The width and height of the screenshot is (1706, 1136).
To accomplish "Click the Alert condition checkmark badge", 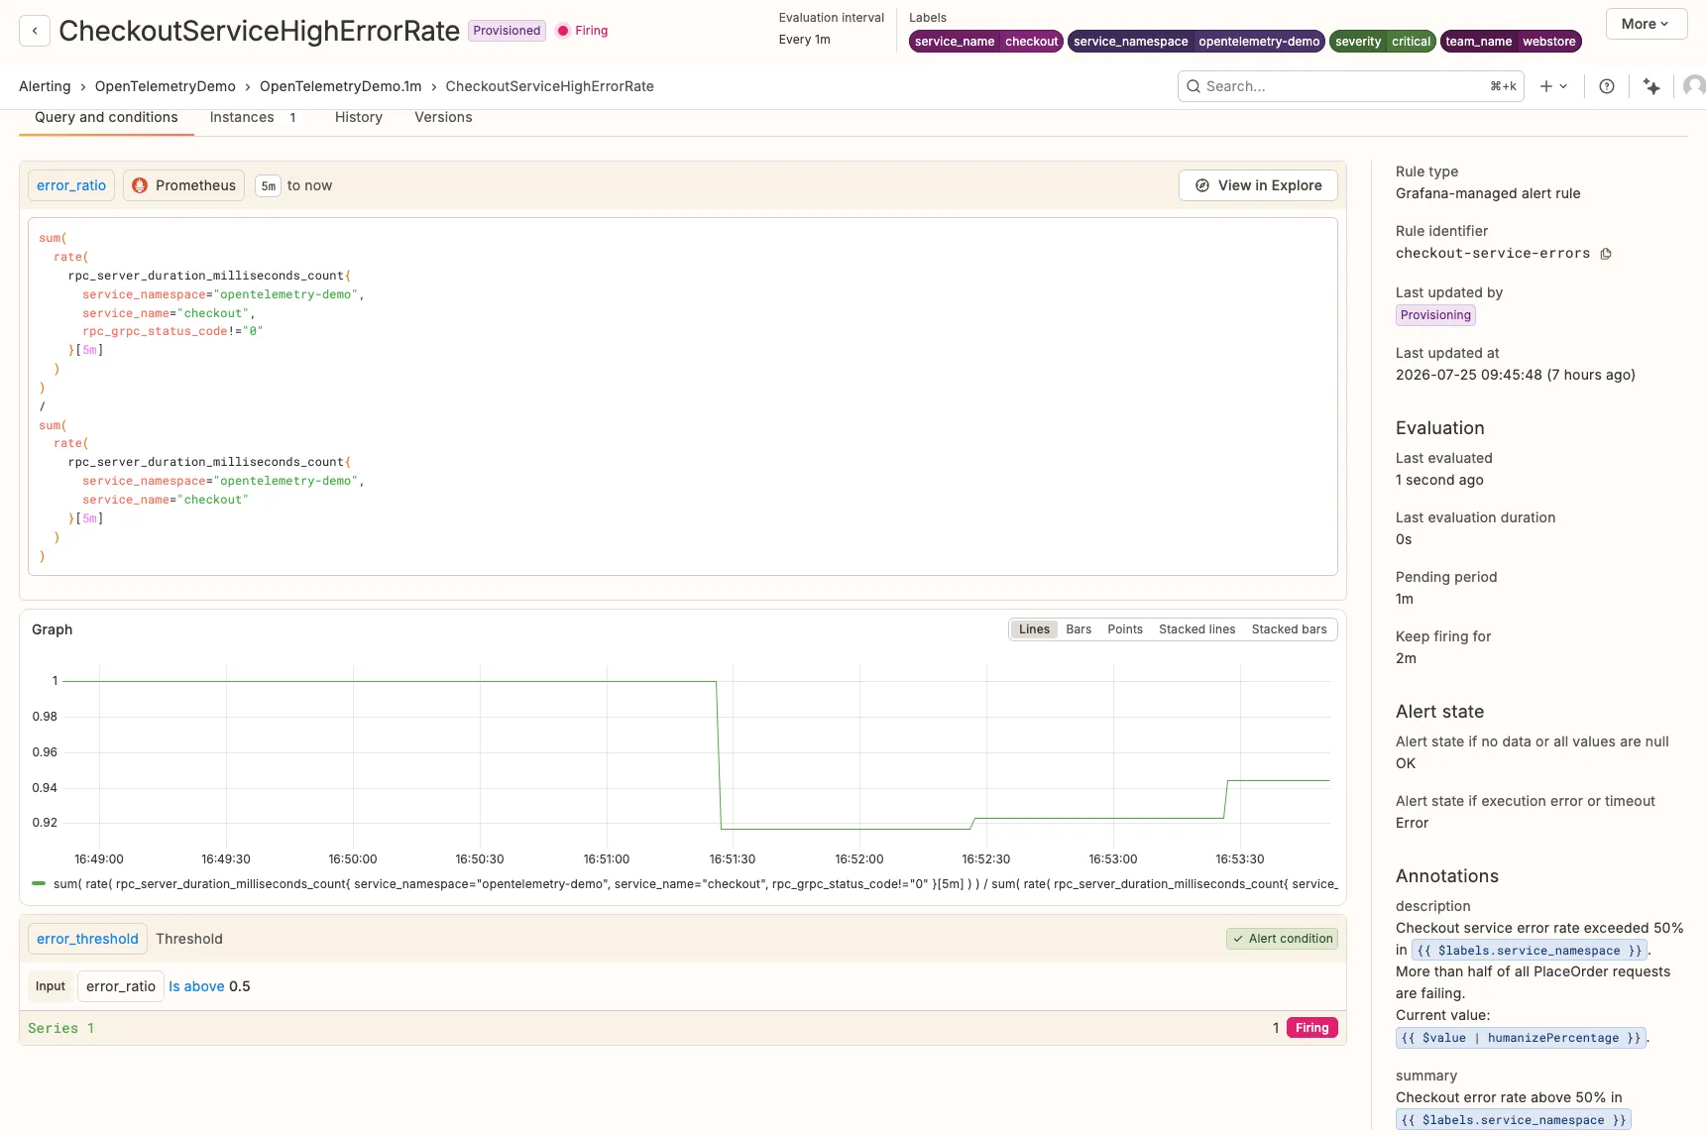I will click(1282, 939).
